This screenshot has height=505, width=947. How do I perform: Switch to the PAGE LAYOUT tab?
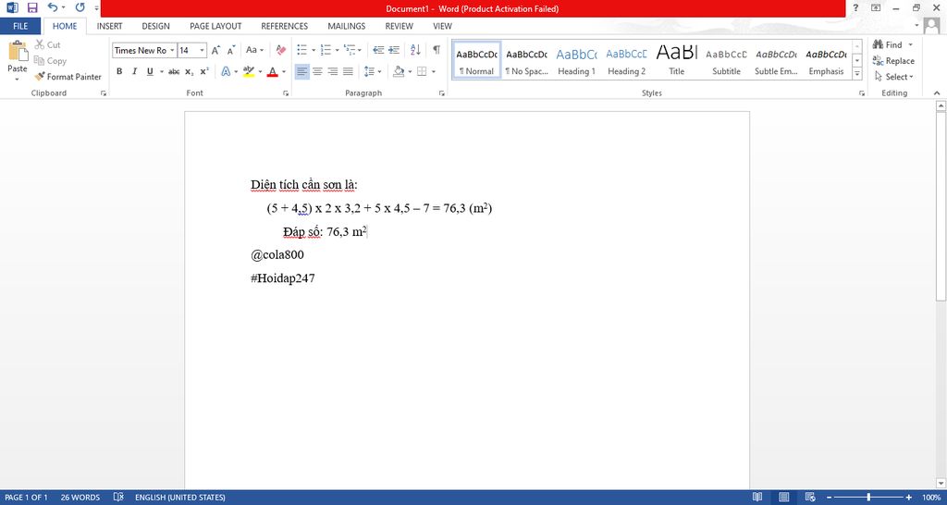pyautogui.click(x=215, y=26)
